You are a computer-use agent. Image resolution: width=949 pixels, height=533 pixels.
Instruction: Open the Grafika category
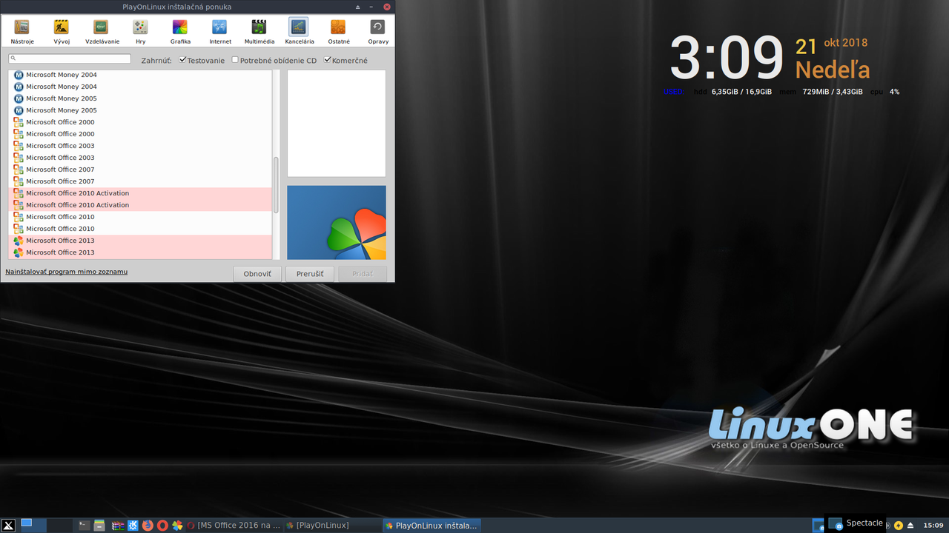click(x=180, y=32)
